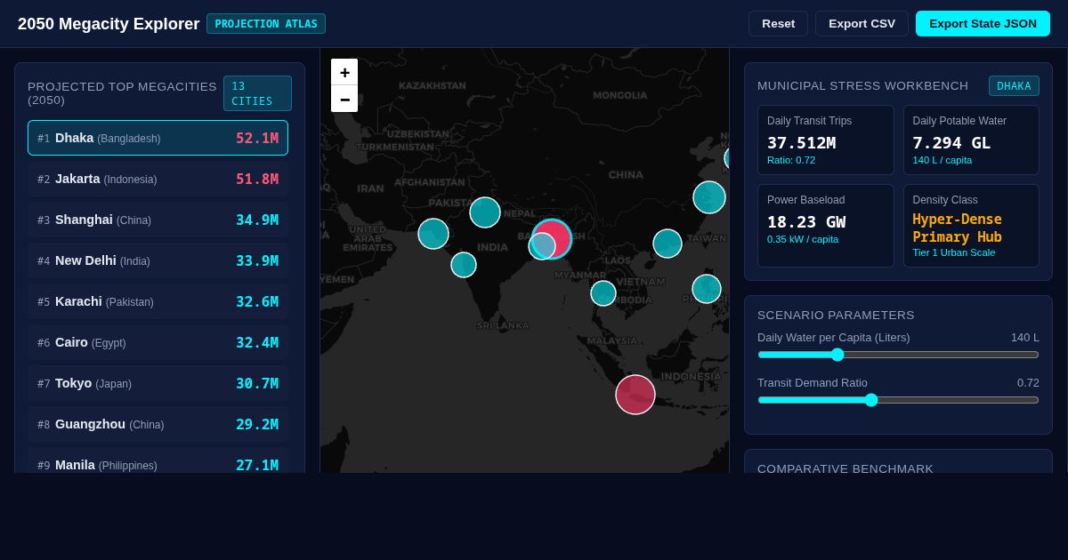Adjust the Daily Water per Capita slider
1068x560 pixels.
(898, 355)
